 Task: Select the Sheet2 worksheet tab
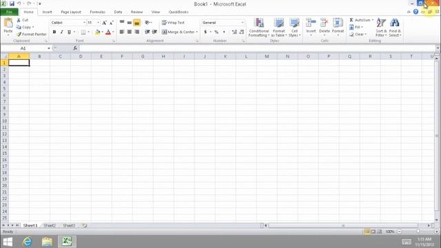tap(50, 225)
